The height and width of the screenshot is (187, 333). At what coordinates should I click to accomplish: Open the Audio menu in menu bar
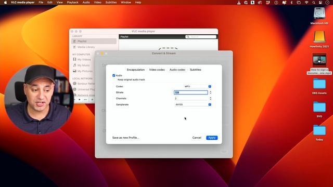coord(86,3)
